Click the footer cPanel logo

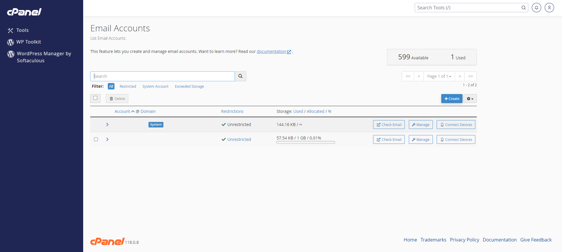point(107,241)
